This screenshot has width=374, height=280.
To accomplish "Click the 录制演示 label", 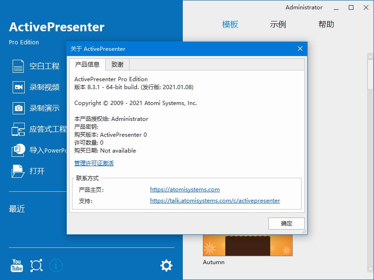I will [44, 108].
